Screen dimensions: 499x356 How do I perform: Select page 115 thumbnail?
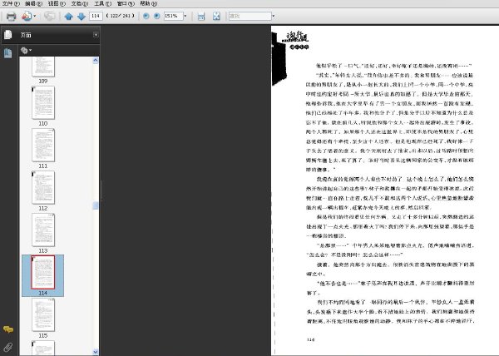(x=43, y=314)
